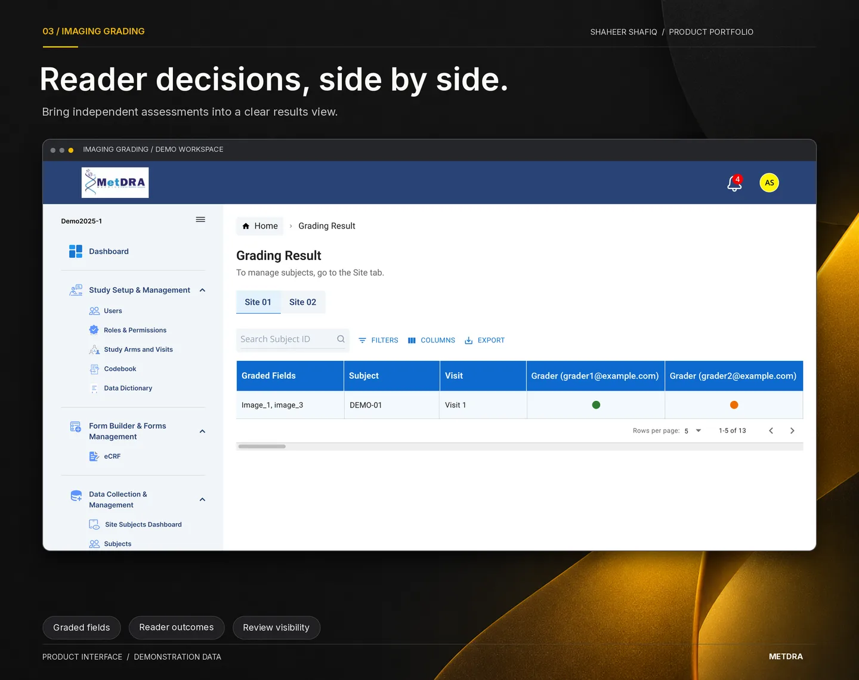Click the horizontal table scrollbar
The height and width of the screenshot is (680, 859).
[x=262, y=446]
